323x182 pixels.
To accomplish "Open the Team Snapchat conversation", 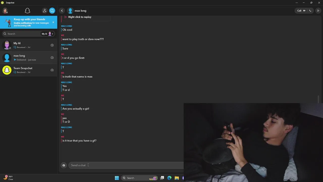I will [29, 70].
